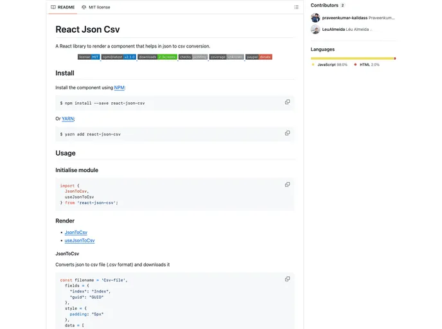Open the Contributors heading link
Screen dimensions: 442x329
(324, 5)
